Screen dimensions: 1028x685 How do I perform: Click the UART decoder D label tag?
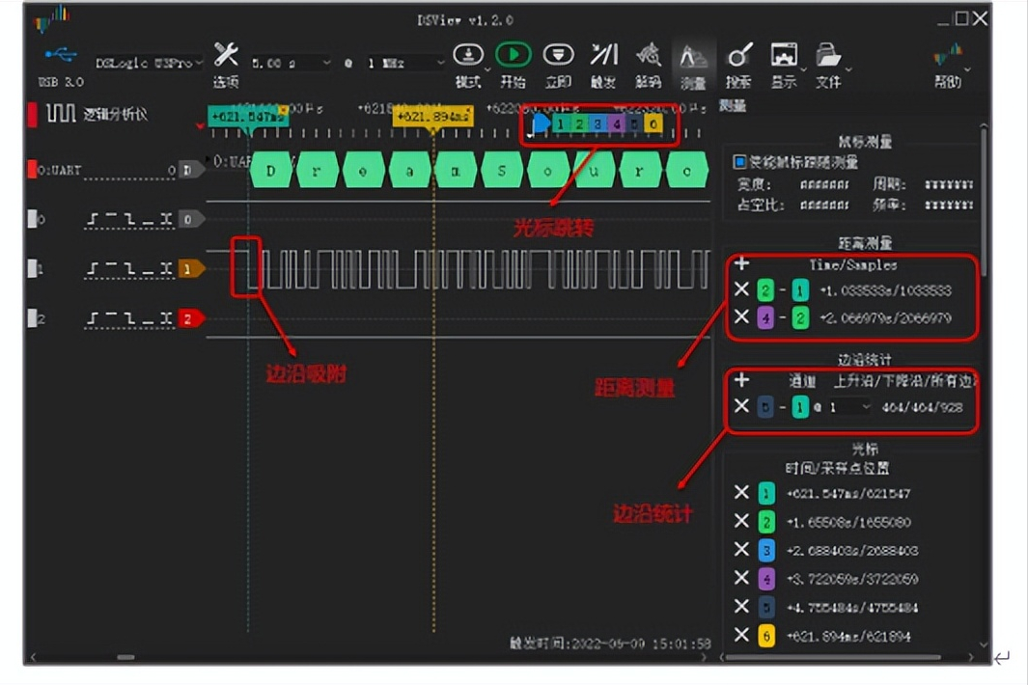191,170
